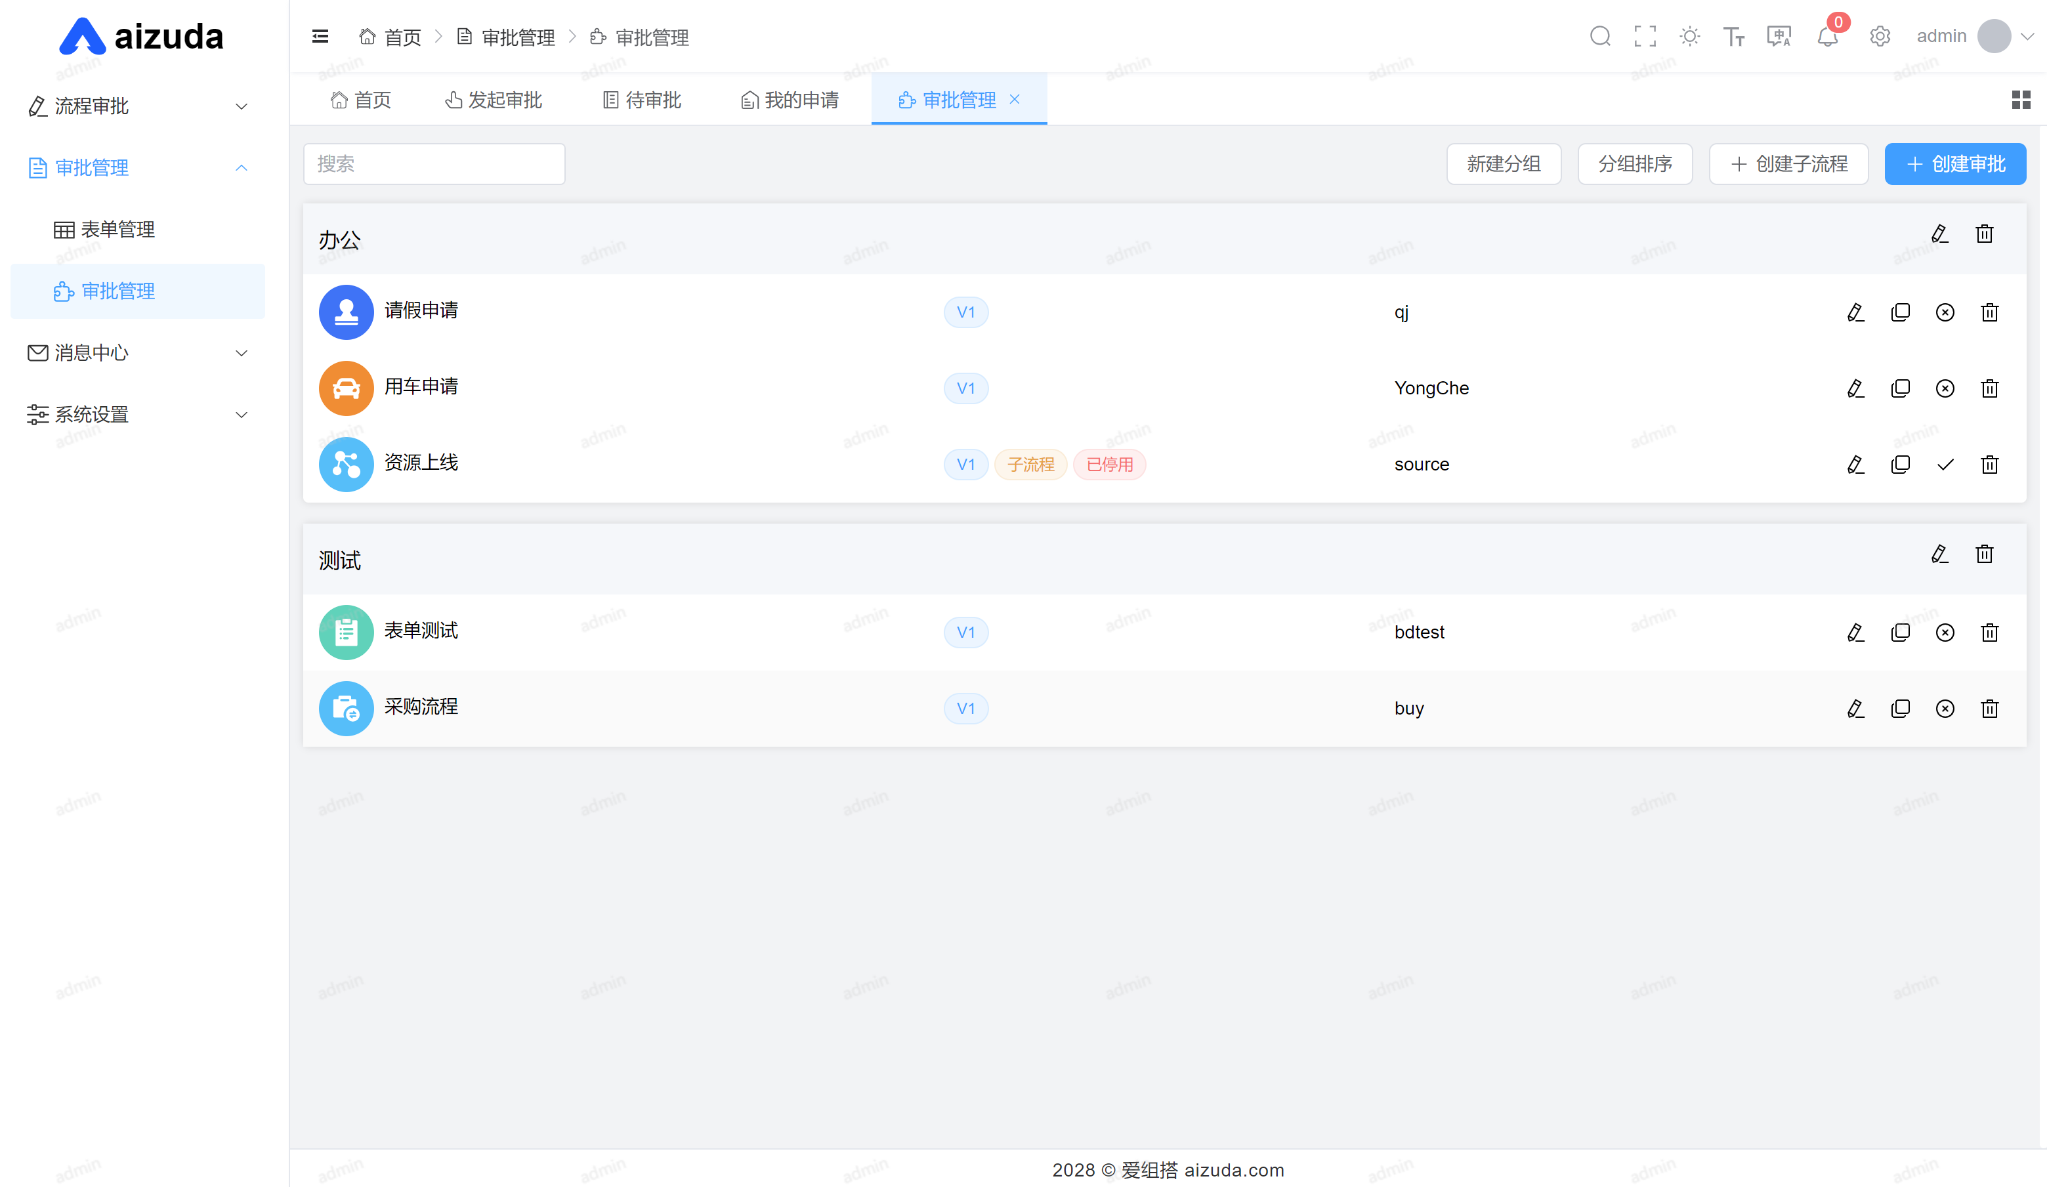Delete the 采购流程 process
The width and height of the screenshot is (2047, 1187).
1989,709
